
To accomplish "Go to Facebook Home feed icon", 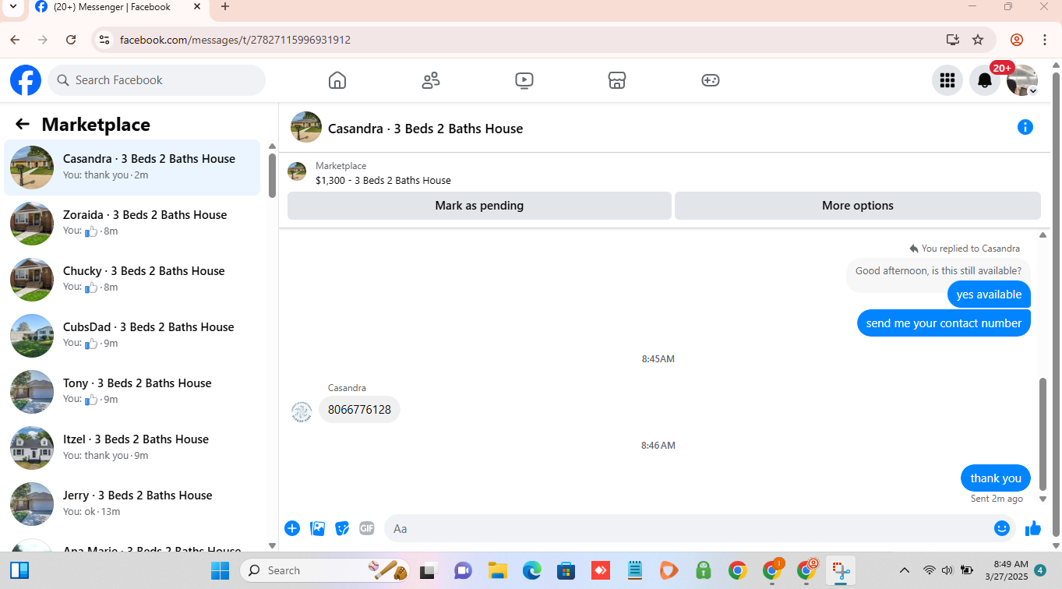I will [x=337, y=80].
